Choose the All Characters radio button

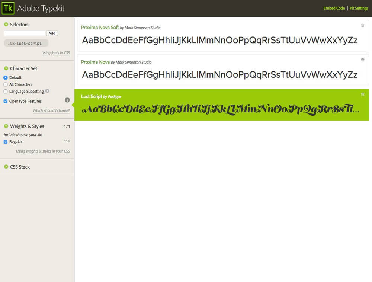pyautogui.click(x=6, y=84)
